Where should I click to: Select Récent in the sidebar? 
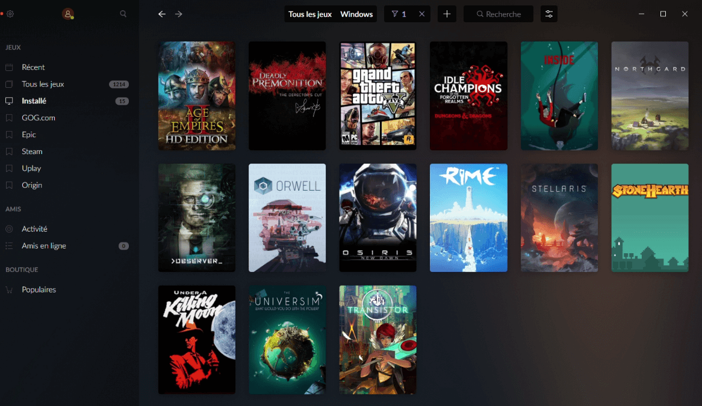[x=33, y=67]
